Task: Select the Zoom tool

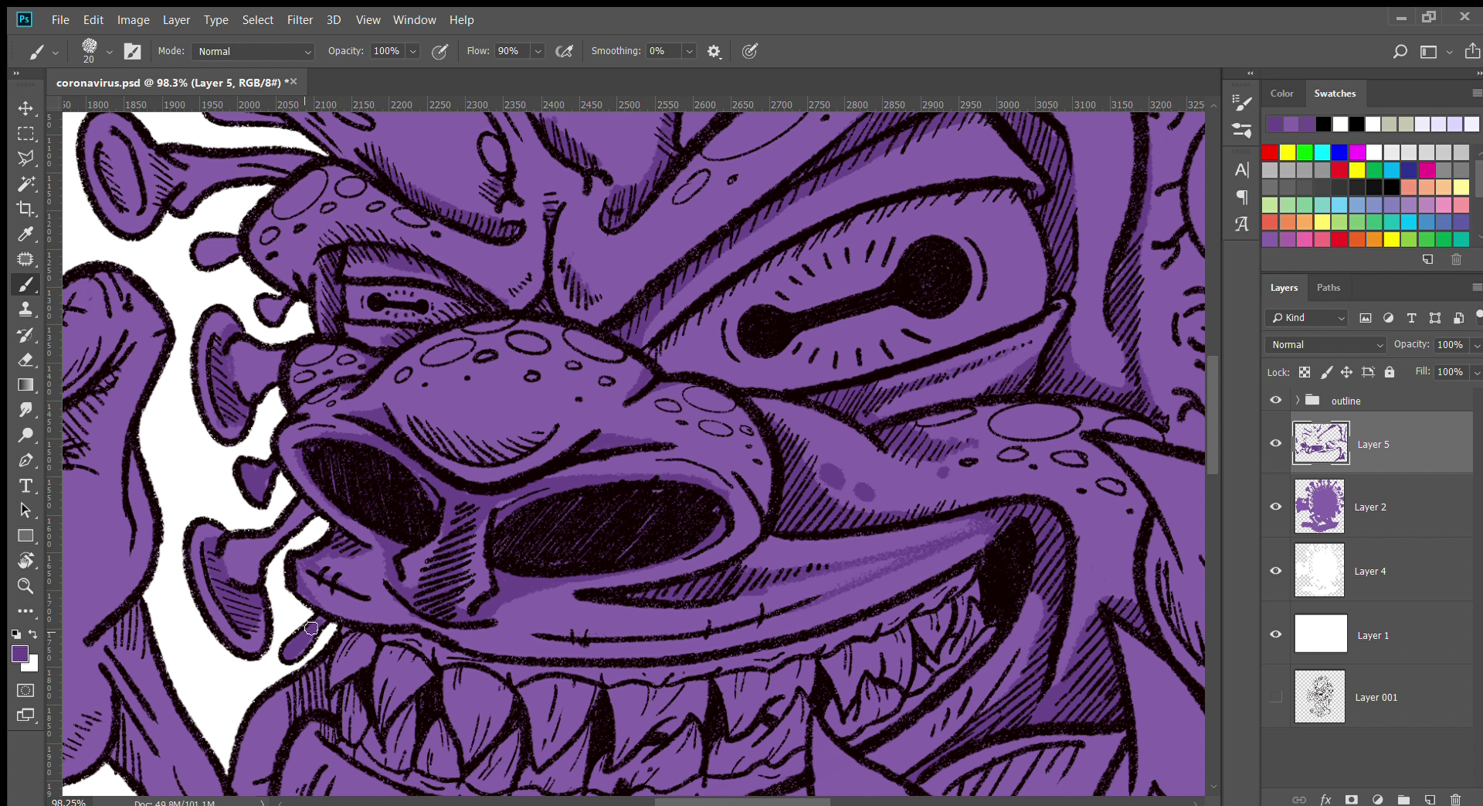Action: click(25, 586)
